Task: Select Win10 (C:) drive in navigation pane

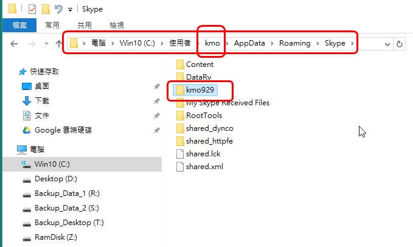Action: [x=82, y=164]
